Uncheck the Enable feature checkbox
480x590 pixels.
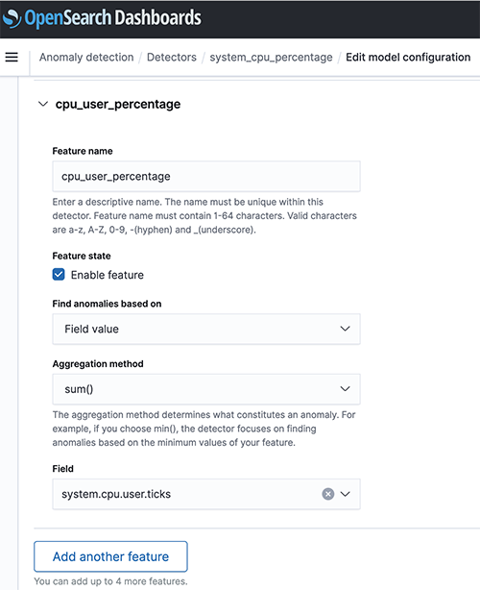coord(59,275)
